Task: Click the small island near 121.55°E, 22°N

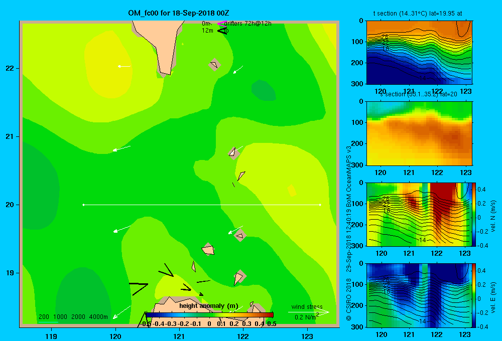Action: click(214, 65)
